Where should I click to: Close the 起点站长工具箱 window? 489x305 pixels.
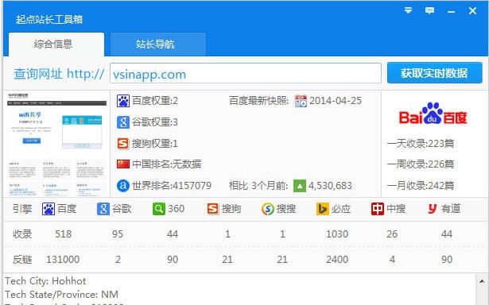[x=472, y=11]
